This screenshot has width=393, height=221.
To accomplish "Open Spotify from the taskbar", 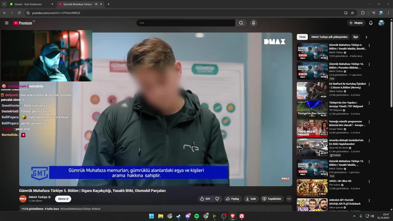I will coord(197,216).
